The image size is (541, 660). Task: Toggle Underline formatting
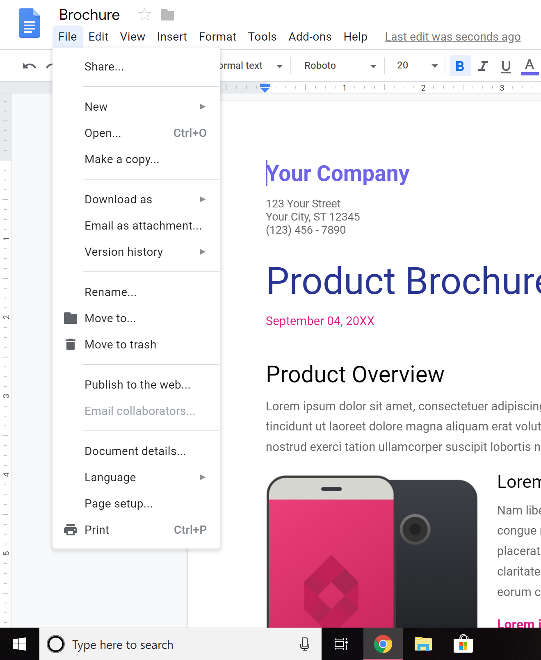(x=506, y=66)
